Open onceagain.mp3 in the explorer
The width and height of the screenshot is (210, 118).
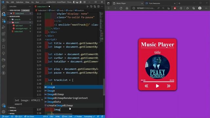(21, 29)
